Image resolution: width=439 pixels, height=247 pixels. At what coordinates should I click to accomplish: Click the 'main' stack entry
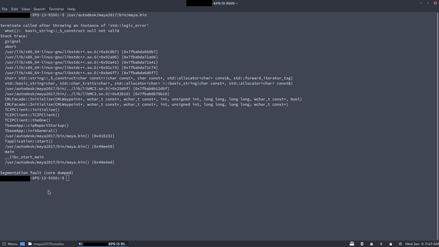click(10, 152)
